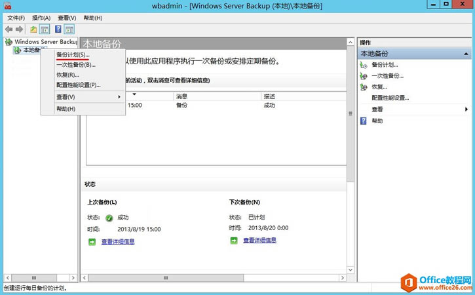475x295 pixels.
Task: Collapse the 本地备份 section in the actions pane
Action: [466, 54]
